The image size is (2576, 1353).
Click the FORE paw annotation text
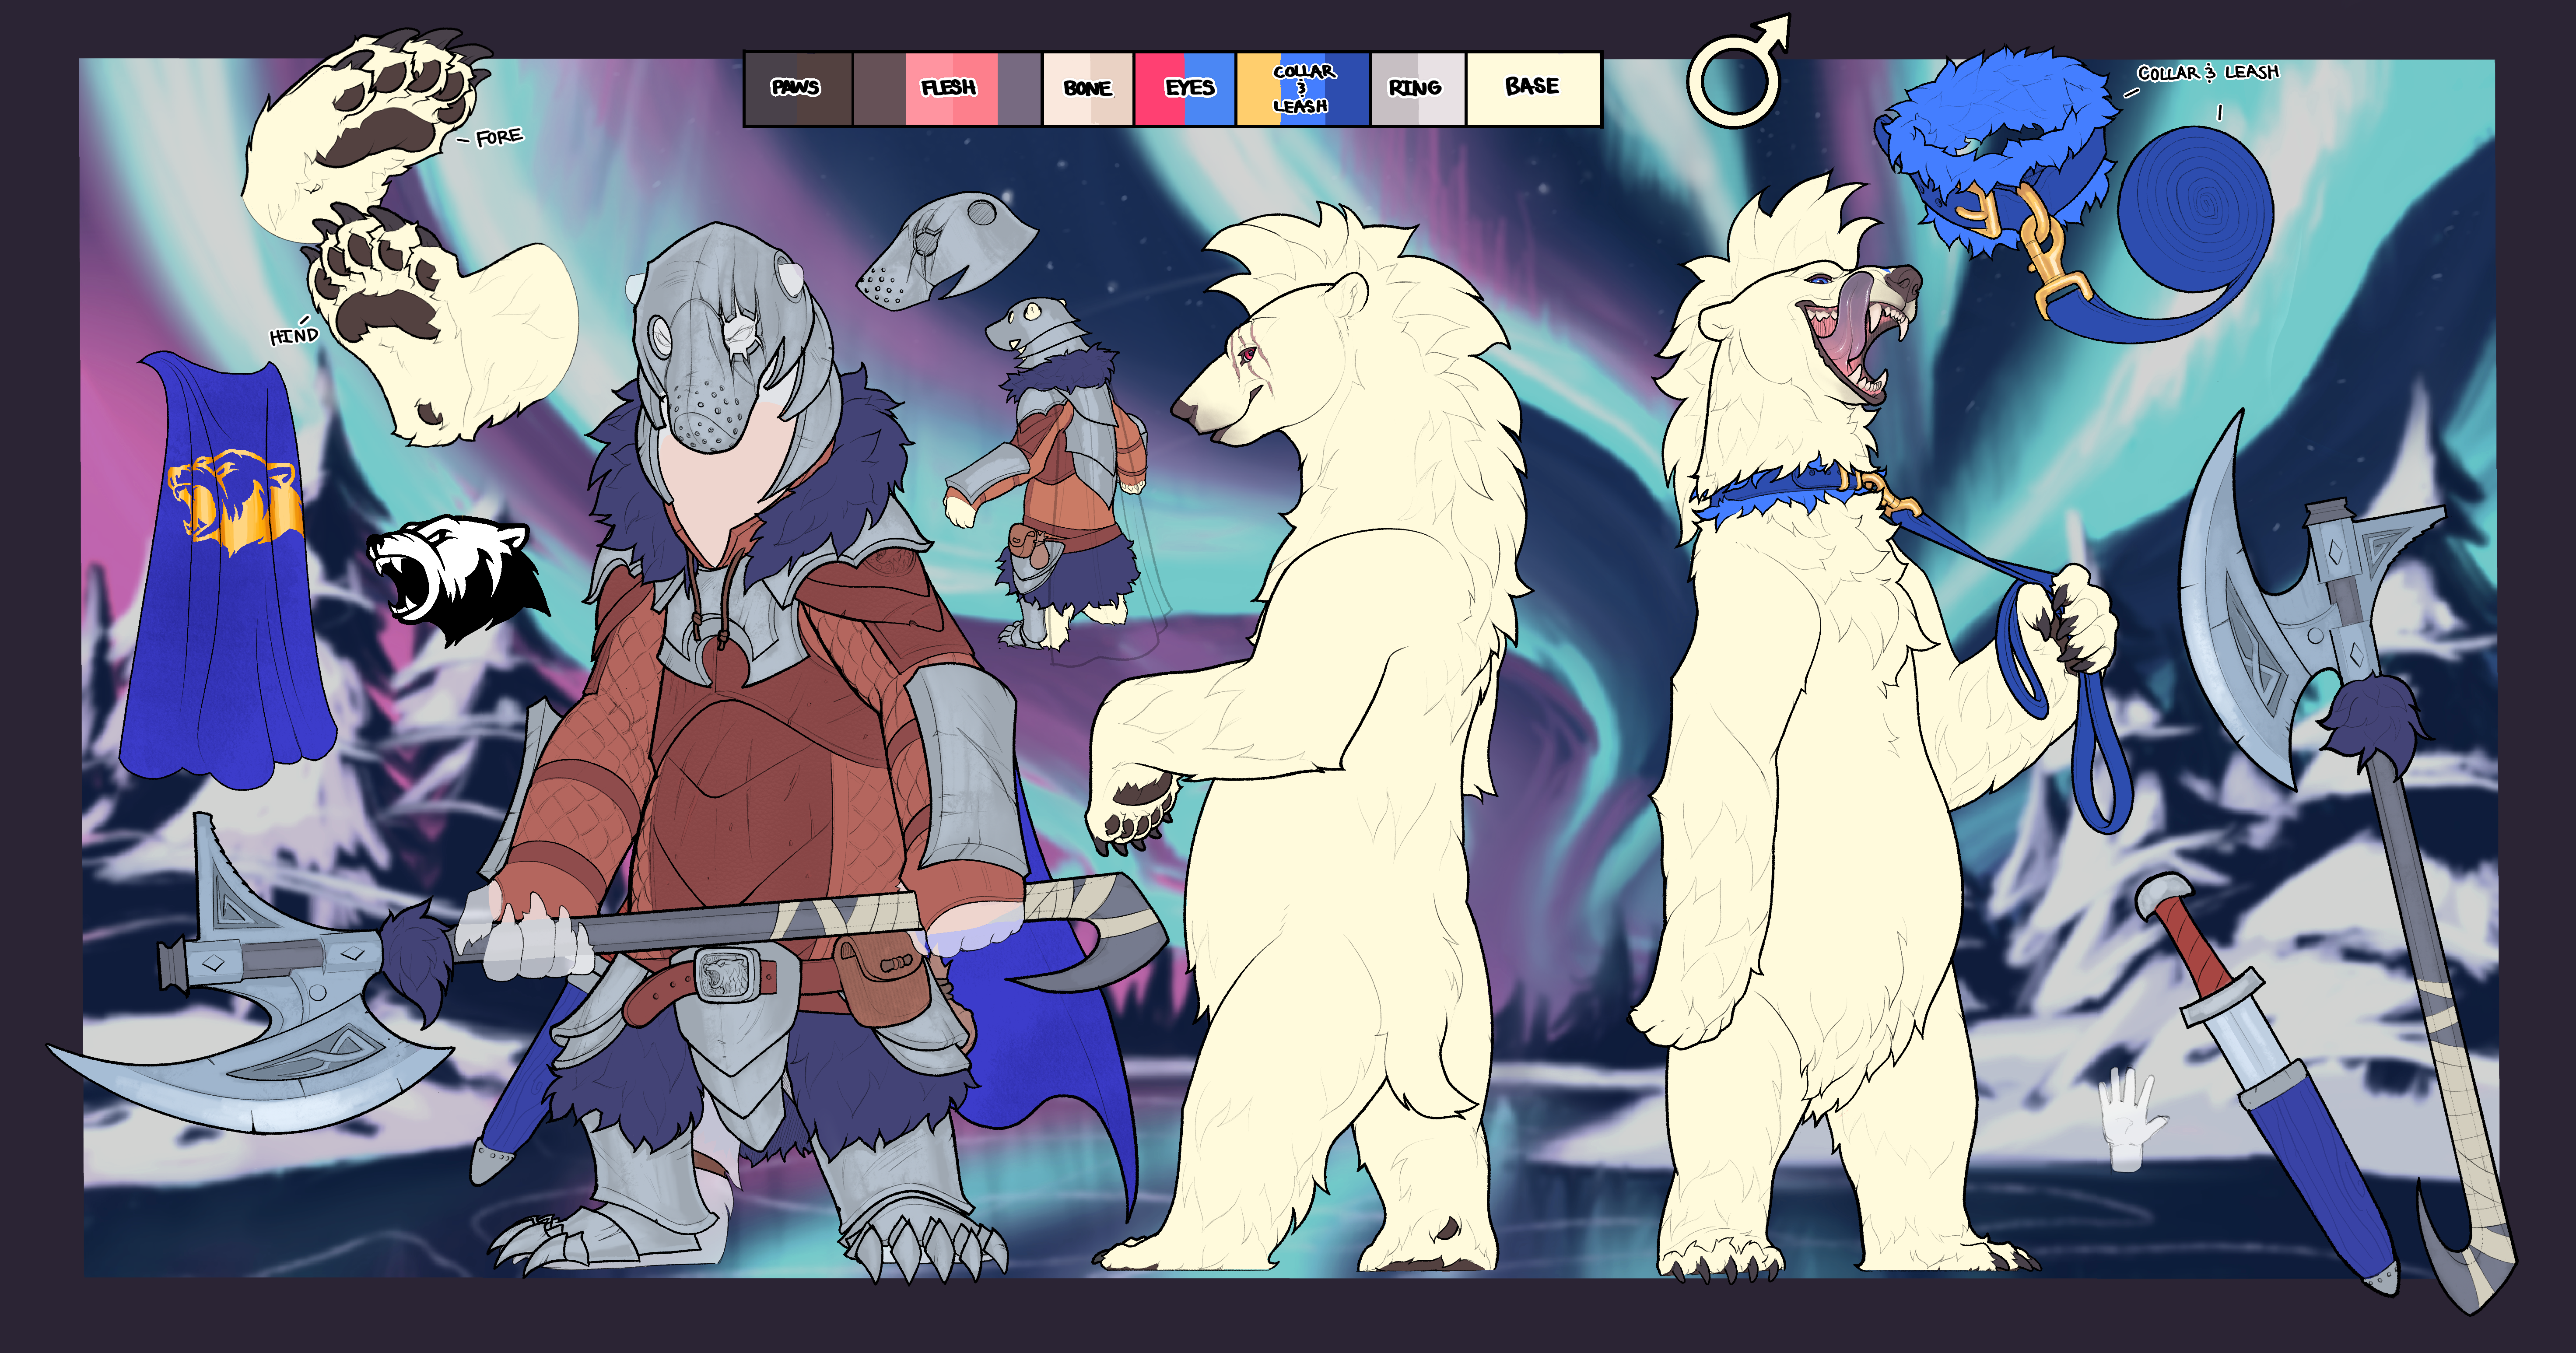coord(499,136)
